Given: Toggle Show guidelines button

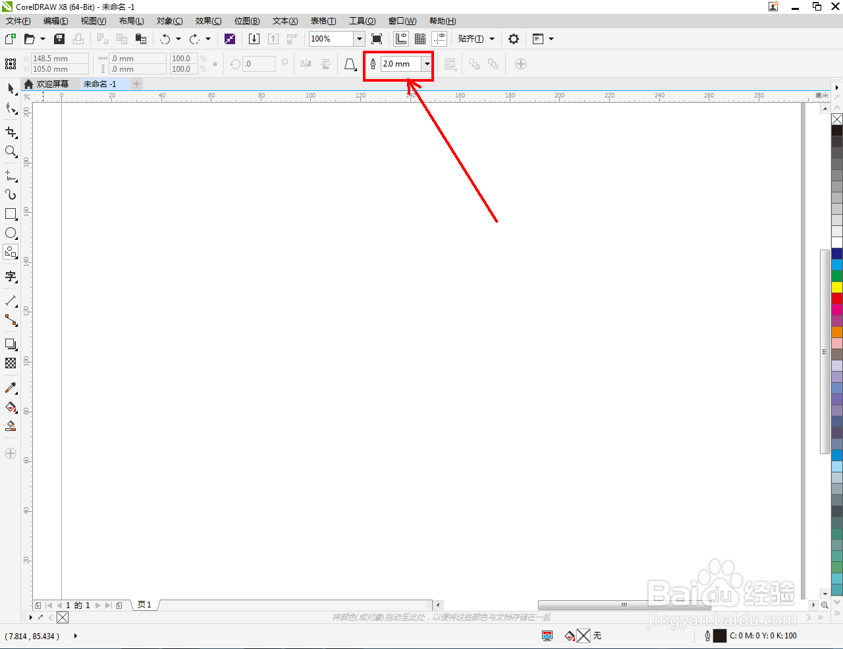Looking at the screenshot, I should pyautogui.click(x=439, y=39).
